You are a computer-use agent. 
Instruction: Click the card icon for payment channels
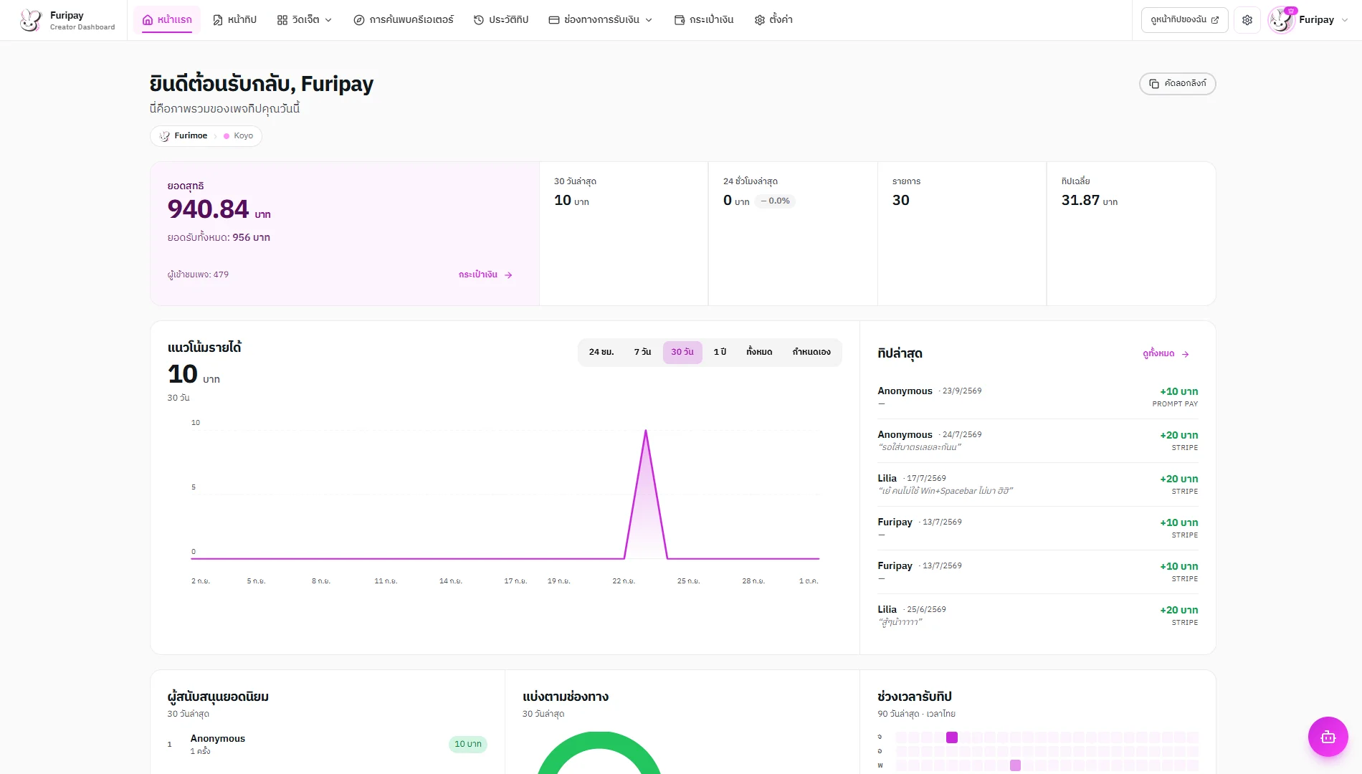pos(554,20)
